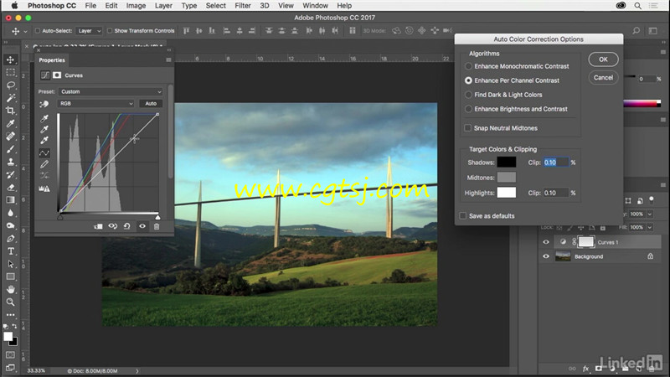
Task: Select draw curve pencil icon
Action: [x=44, y=164]
